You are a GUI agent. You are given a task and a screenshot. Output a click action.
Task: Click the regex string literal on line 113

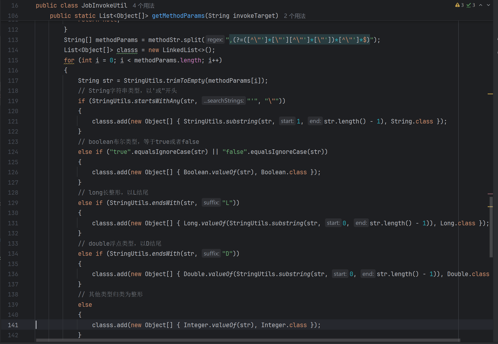point(299,40)
